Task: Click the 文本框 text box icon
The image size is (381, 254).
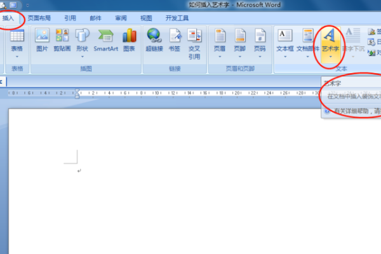Action: click(x=285, y=36)
